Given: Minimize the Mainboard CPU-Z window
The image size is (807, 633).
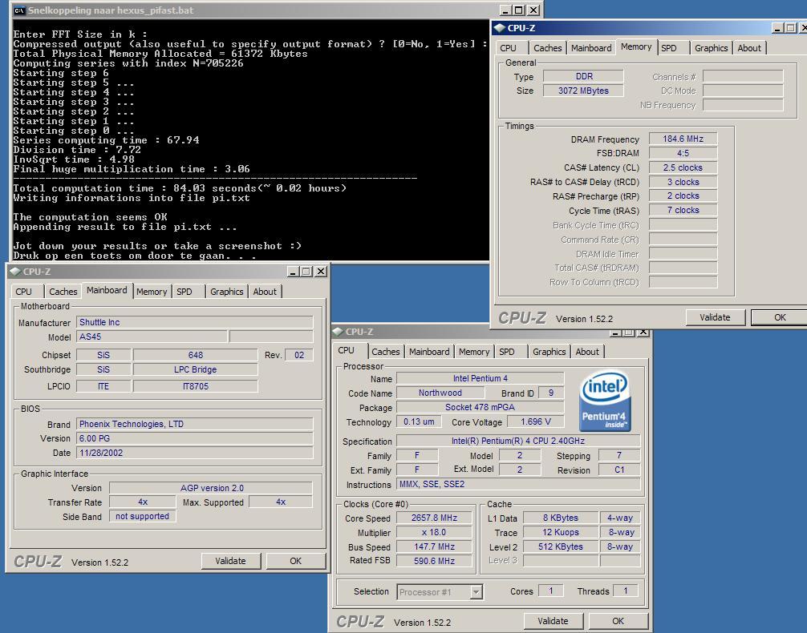Looking at the screenshot, I should (294, 271).
